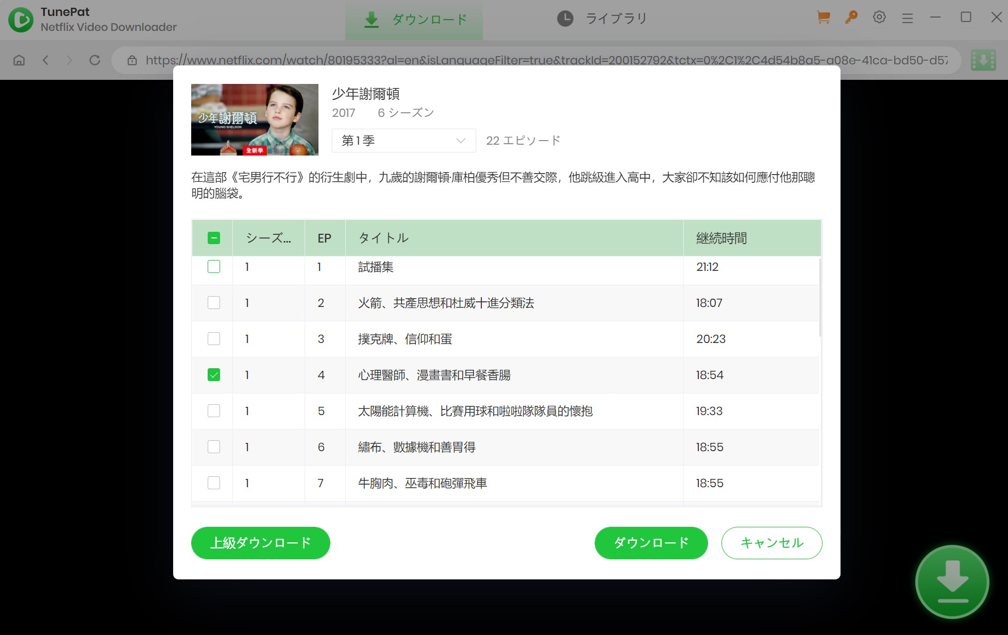Viewport: 1008px width, 635px height.
Task: Uncheck episode 4 心理醫師 checkbox
Action: point(214,375)
